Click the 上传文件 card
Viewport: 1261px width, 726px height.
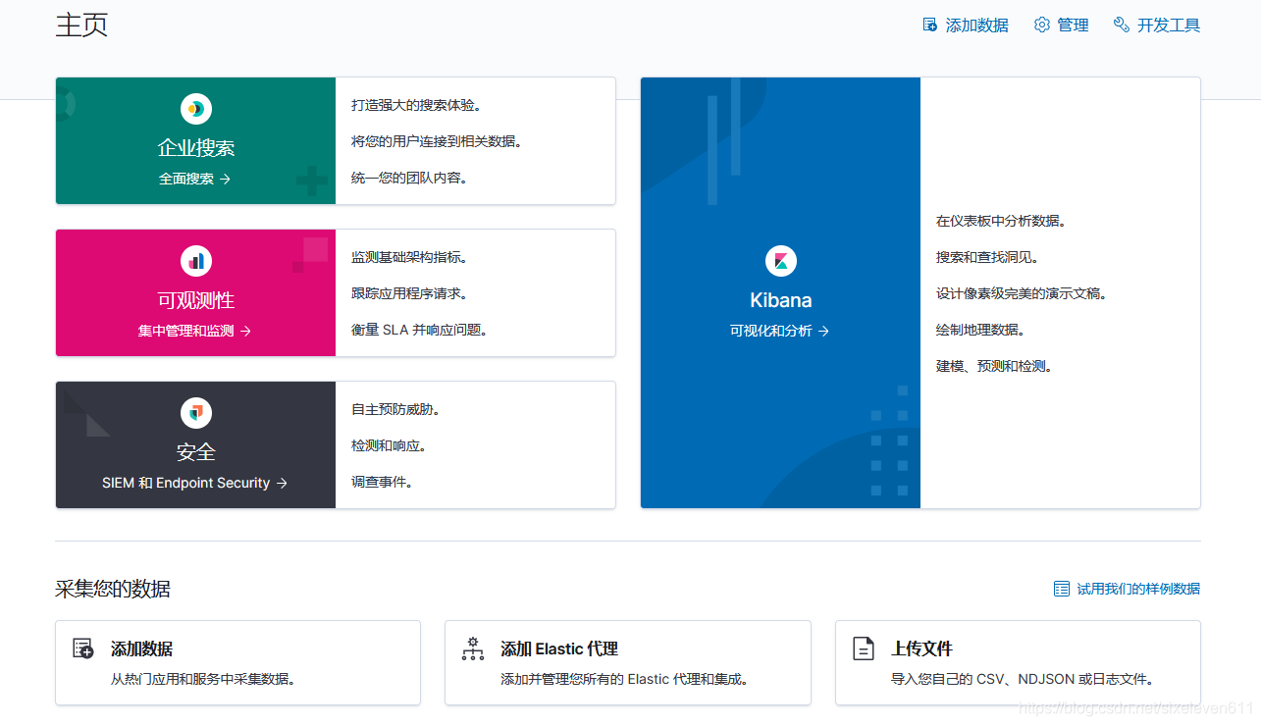click(x=1018, y=662)
